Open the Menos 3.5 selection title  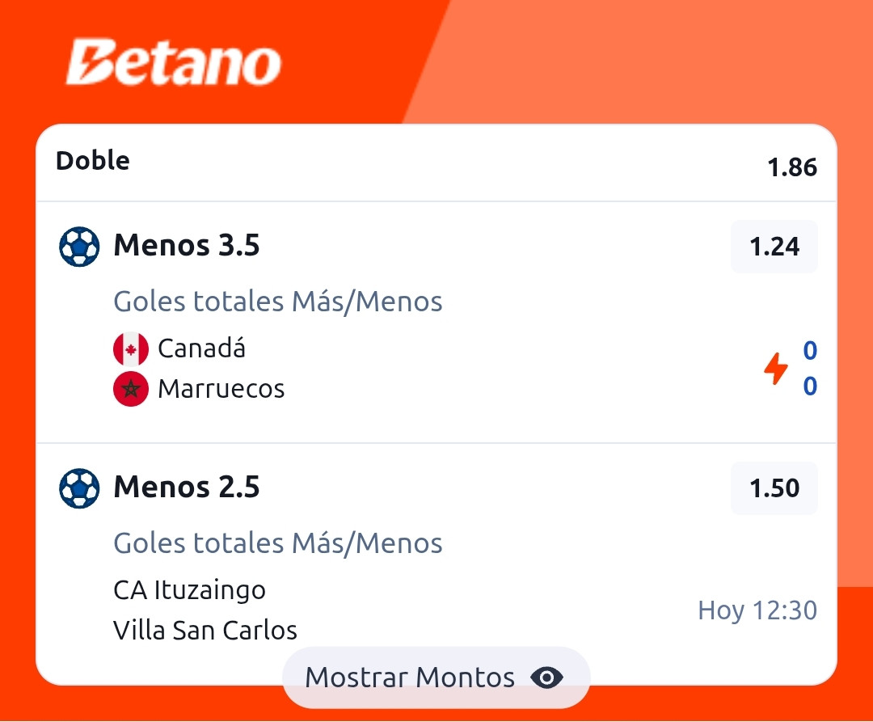[187, 245]
